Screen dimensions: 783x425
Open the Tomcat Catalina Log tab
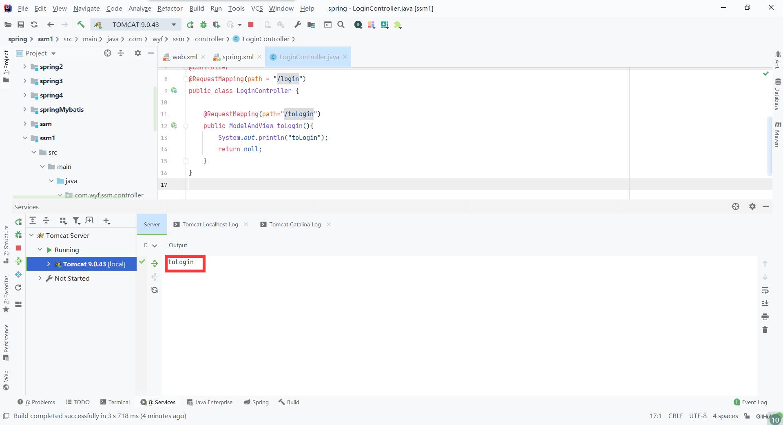click(x=295, y=224)
